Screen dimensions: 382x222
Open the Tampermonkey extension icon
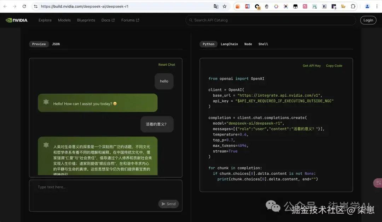pyautogui.click(x=295, y=6)
